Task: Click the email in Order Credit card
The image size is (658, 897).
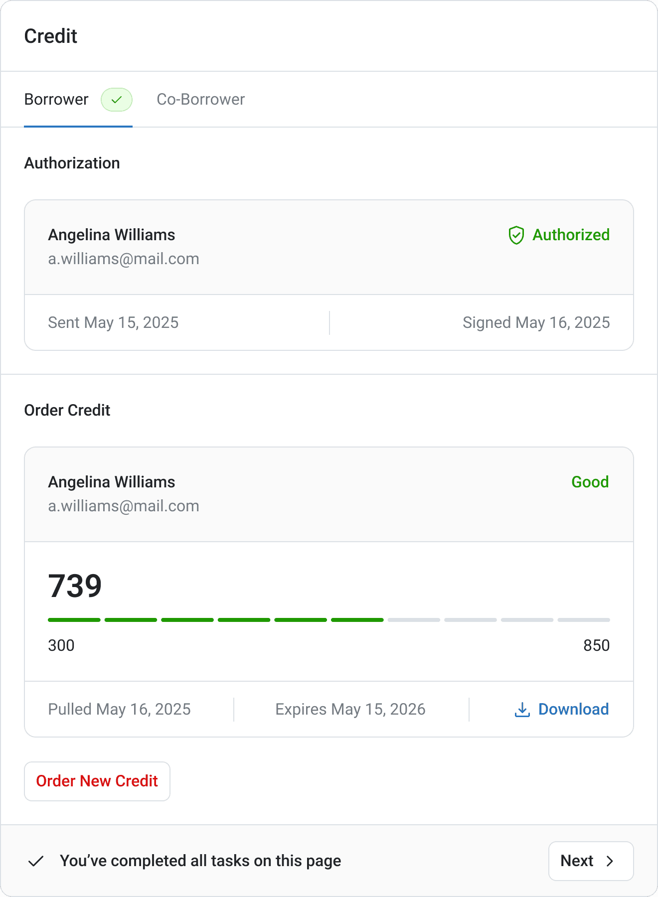Action: point(124,506)
